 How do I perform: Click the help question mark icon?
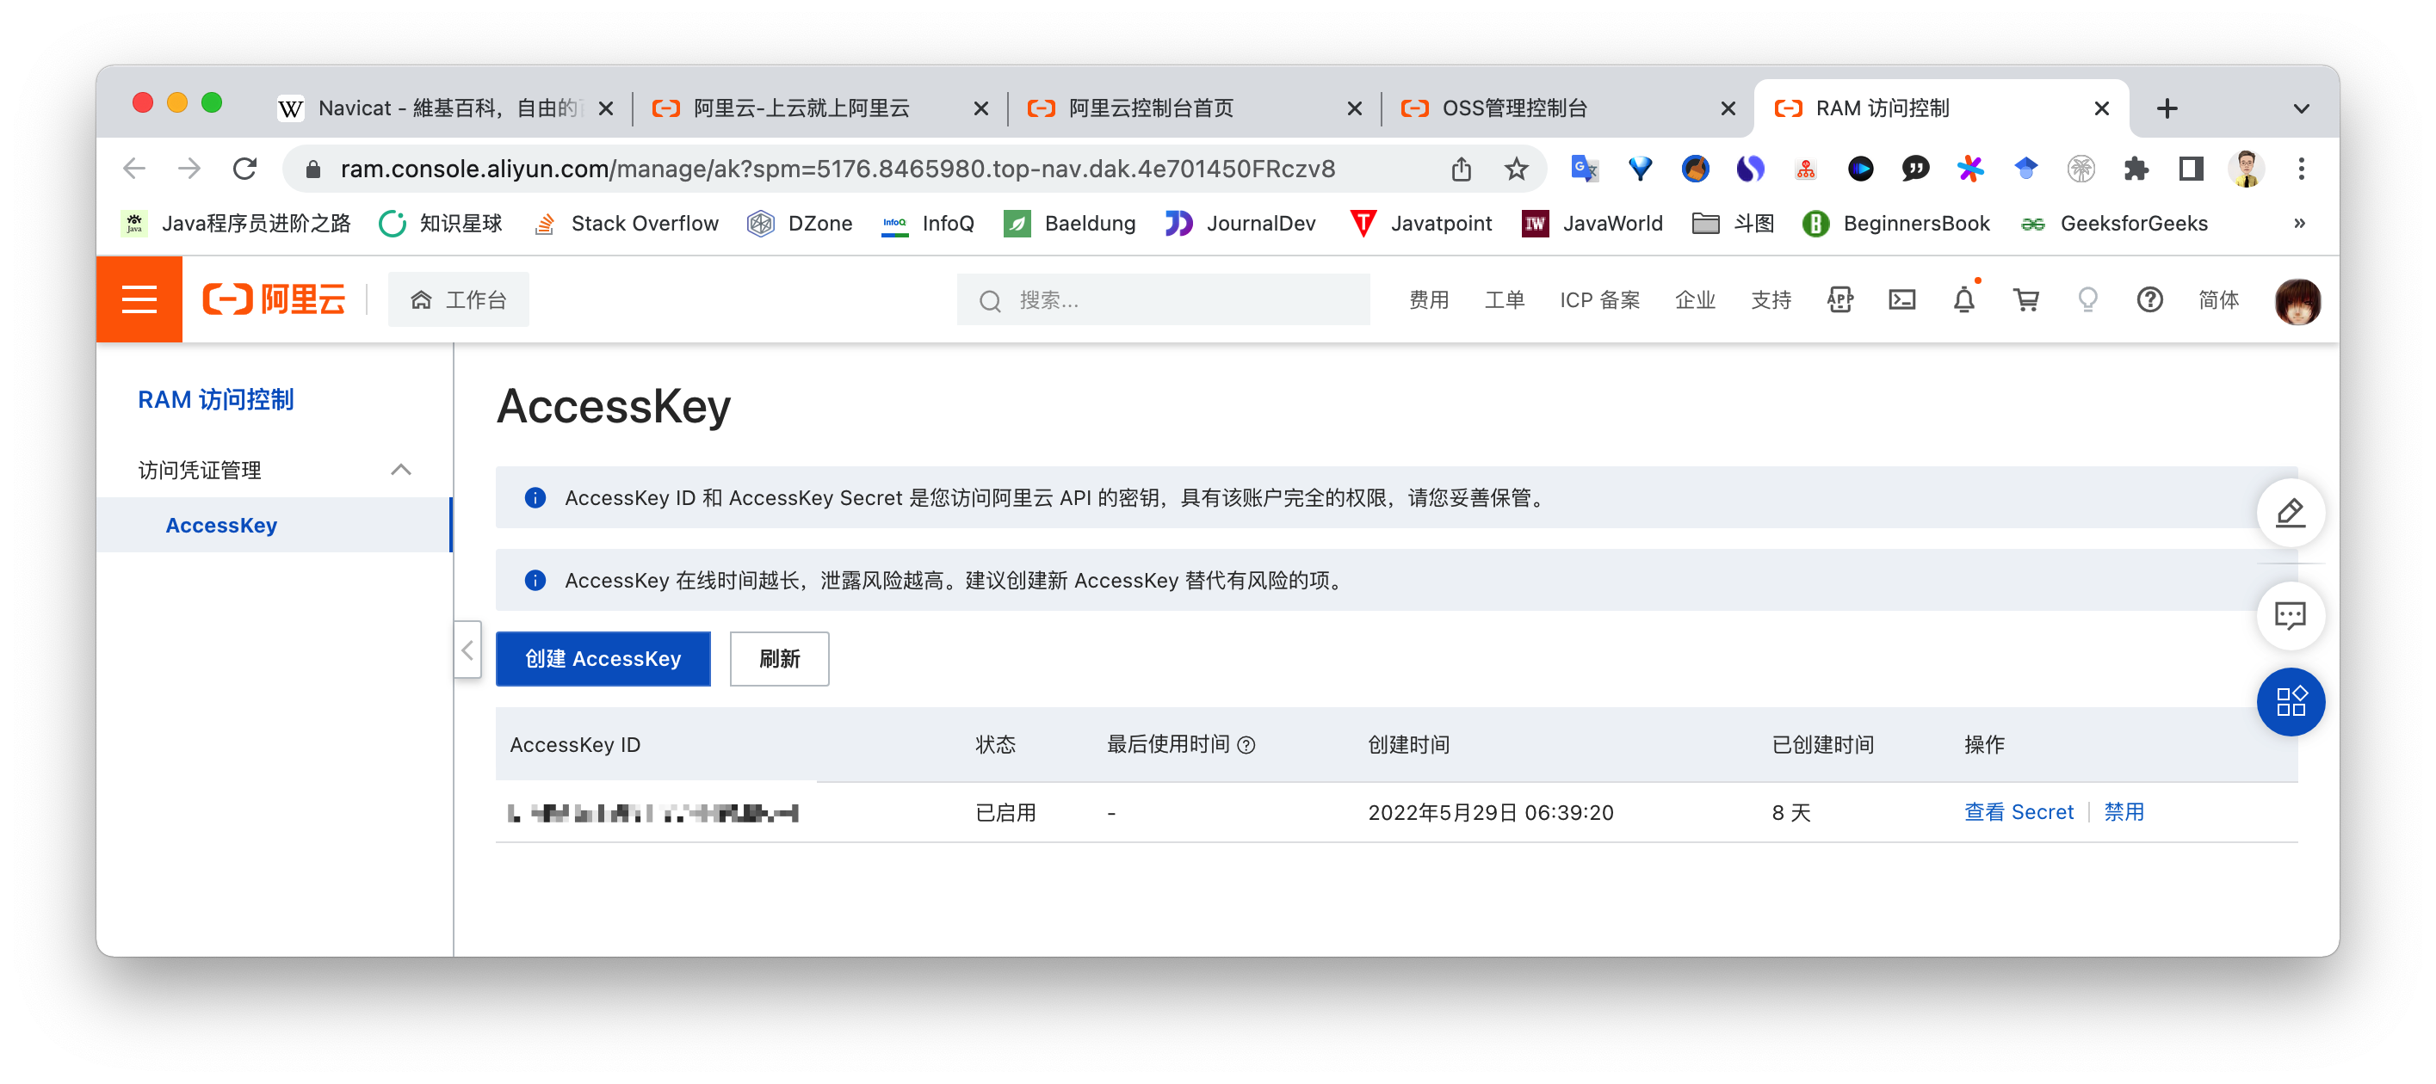click(2149, 300)
